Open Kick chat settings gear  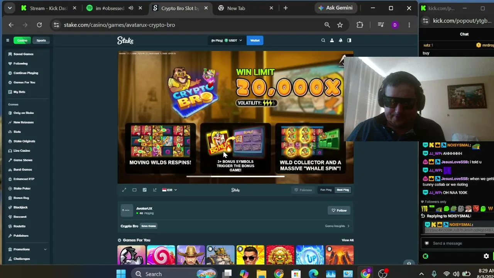486,256
